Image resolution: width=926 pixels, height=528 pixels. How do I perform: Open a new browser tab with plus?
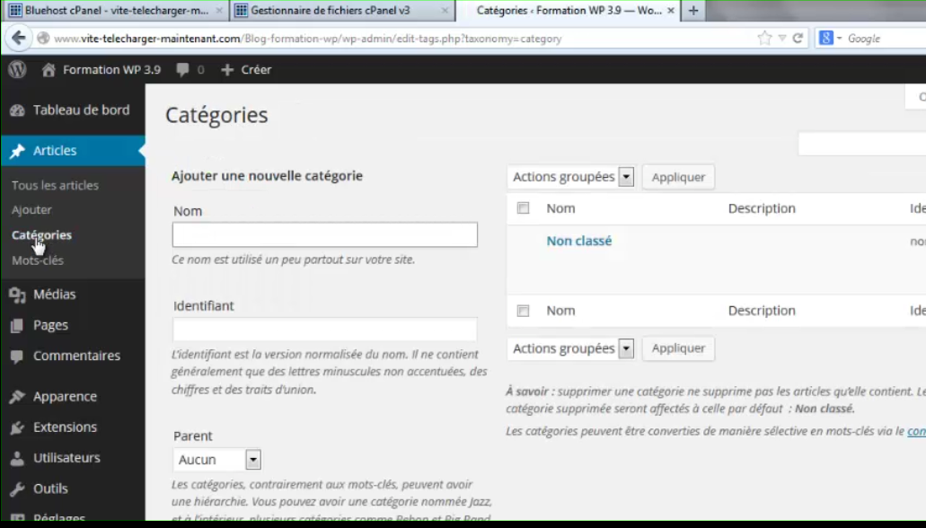[693, 11]
